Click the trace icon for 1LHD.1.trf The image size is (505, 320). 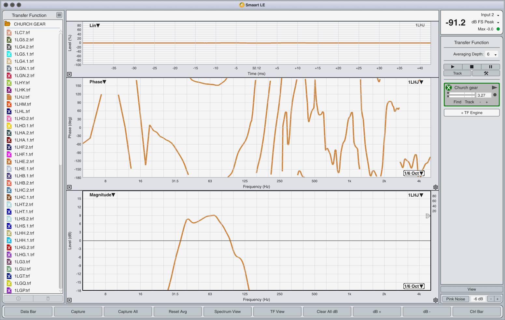[x=9, y=126]
